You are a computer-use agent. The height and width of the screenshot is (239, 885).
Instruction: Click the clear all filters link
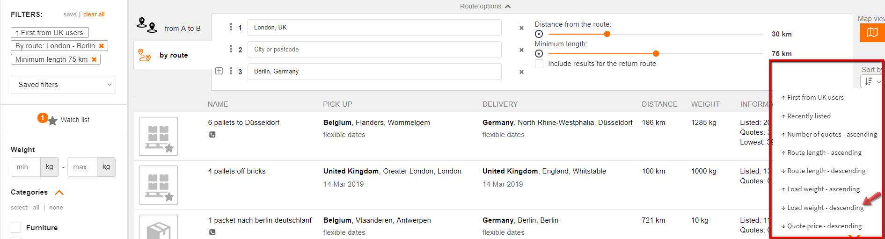(x=94, y=14)
